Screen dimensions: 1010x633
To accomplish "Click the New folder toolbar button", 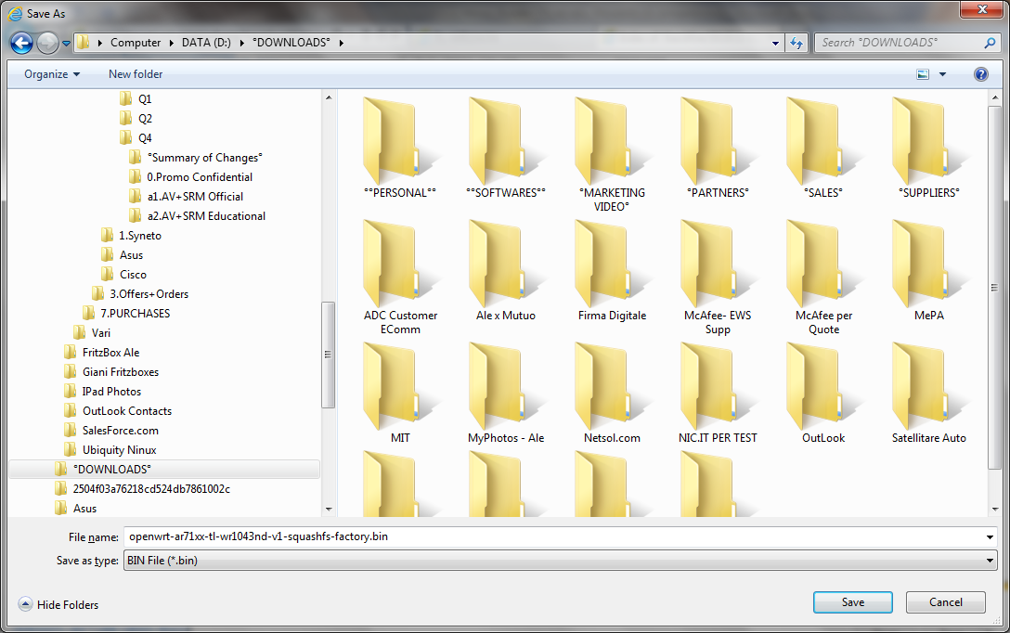I will point(136,74).
